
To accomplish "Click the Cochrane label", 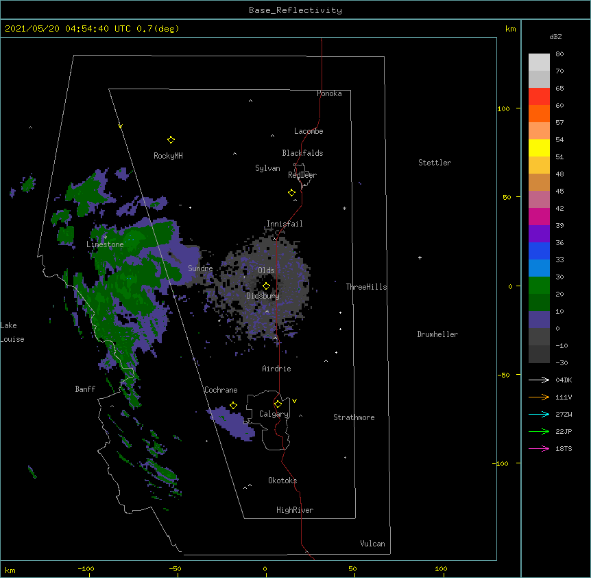I will tap(221, 390).
